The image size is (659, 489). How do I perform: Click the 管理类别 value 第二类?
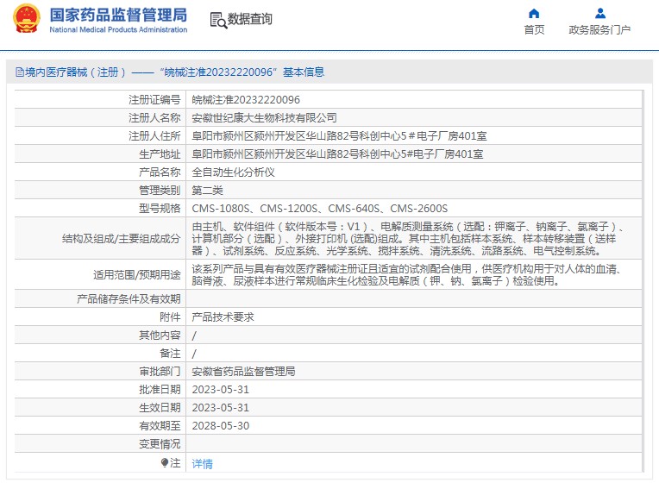[x=207, y=191]
